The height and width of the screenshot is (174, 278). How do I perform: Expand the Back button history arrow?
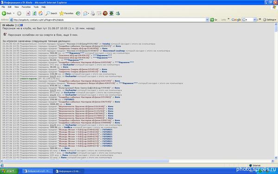point(14,13)
